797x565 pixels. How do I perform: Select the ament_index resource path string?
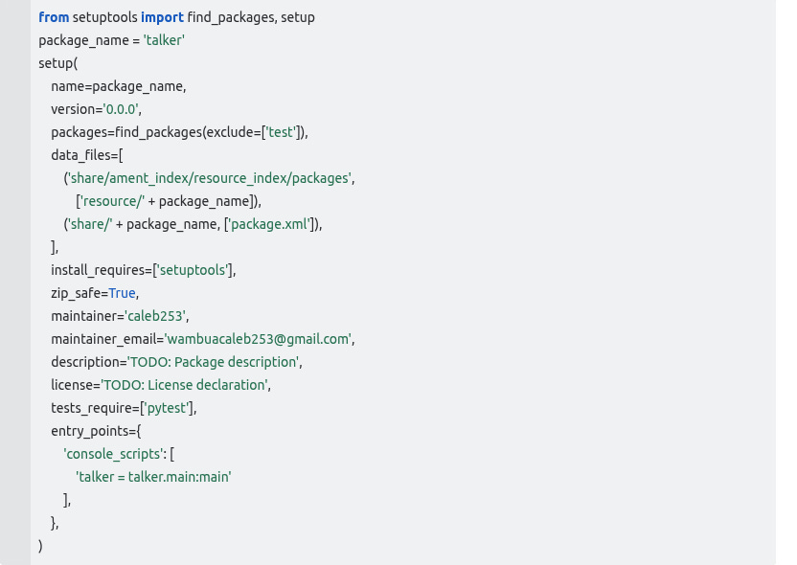click(x=209, y=178)
